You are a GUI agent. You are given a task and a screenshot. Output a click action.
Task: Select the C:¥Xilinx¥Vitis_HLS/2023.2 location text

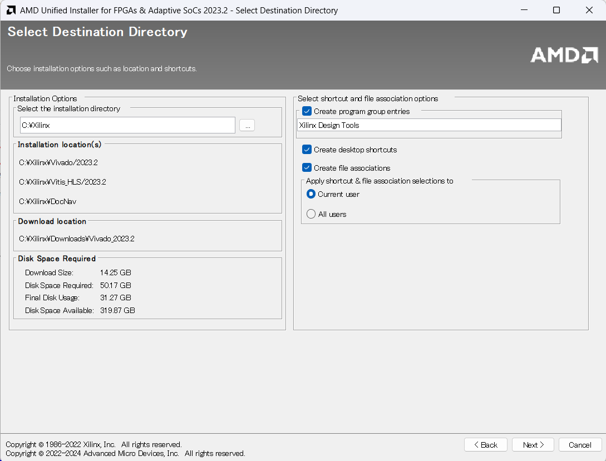click(x=63, y=182)
